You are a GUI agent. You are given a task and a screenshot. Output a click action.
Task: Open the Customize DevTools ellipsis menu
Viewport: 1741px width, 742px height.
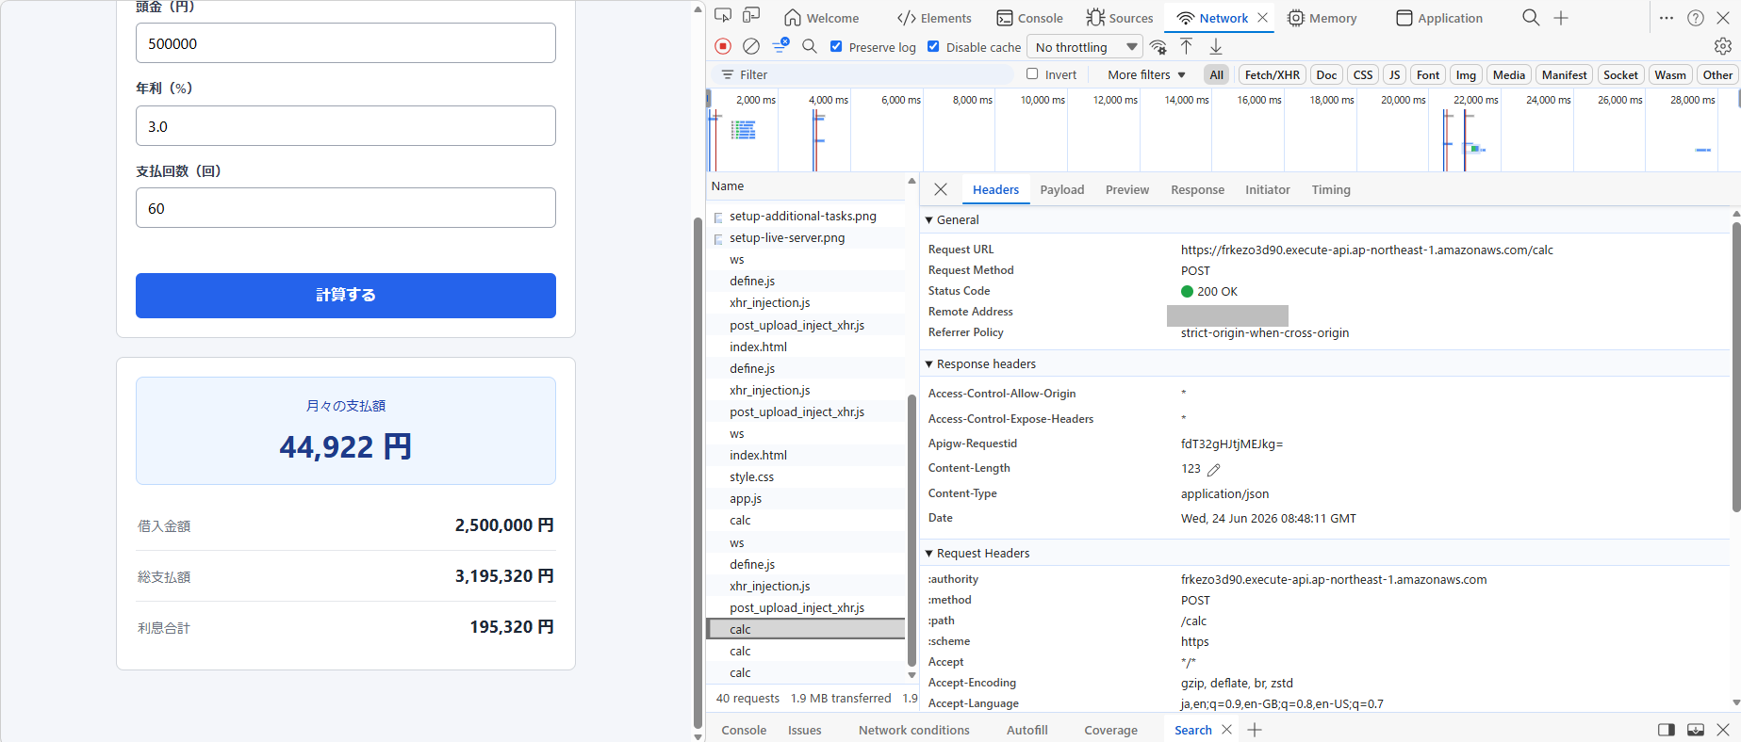1667,18
